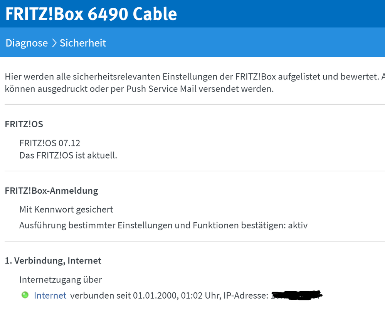Expand the FRITZ!OS details section

pyautogui.click(x=24, y=124)
